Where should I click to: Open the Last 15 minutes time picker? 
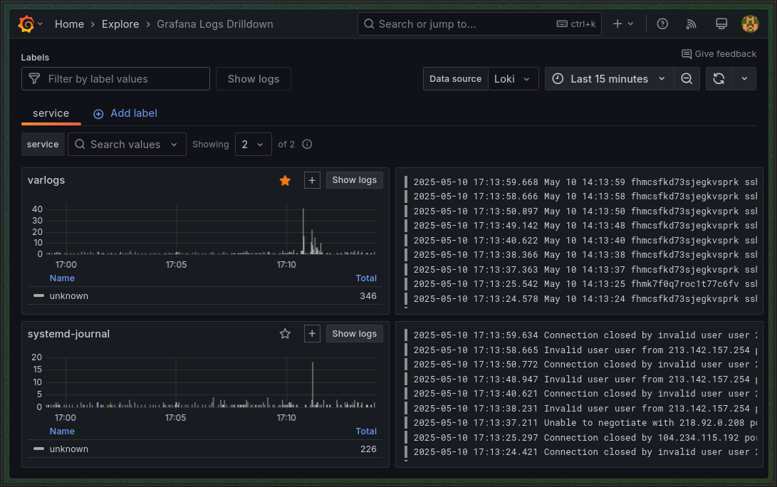point(609,79)
